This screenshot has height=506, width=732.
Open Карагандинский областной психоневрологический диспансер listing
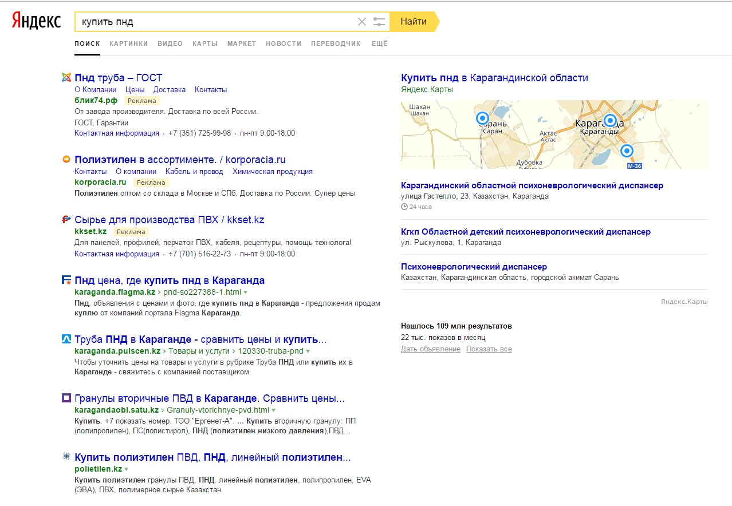pos(532,185)
